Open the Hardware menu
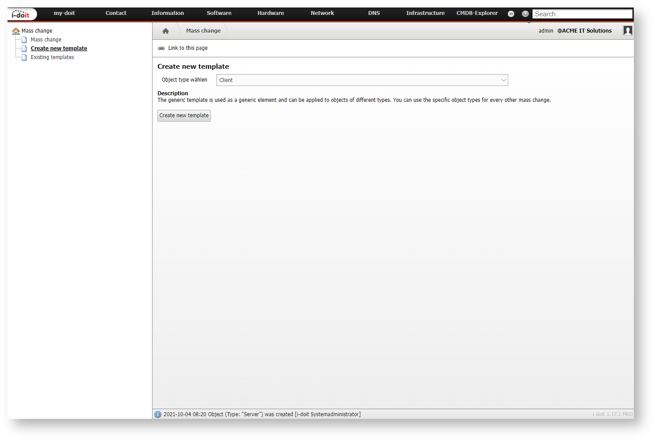The height and width of the screenshot is (440, 655). pos(271,13)
